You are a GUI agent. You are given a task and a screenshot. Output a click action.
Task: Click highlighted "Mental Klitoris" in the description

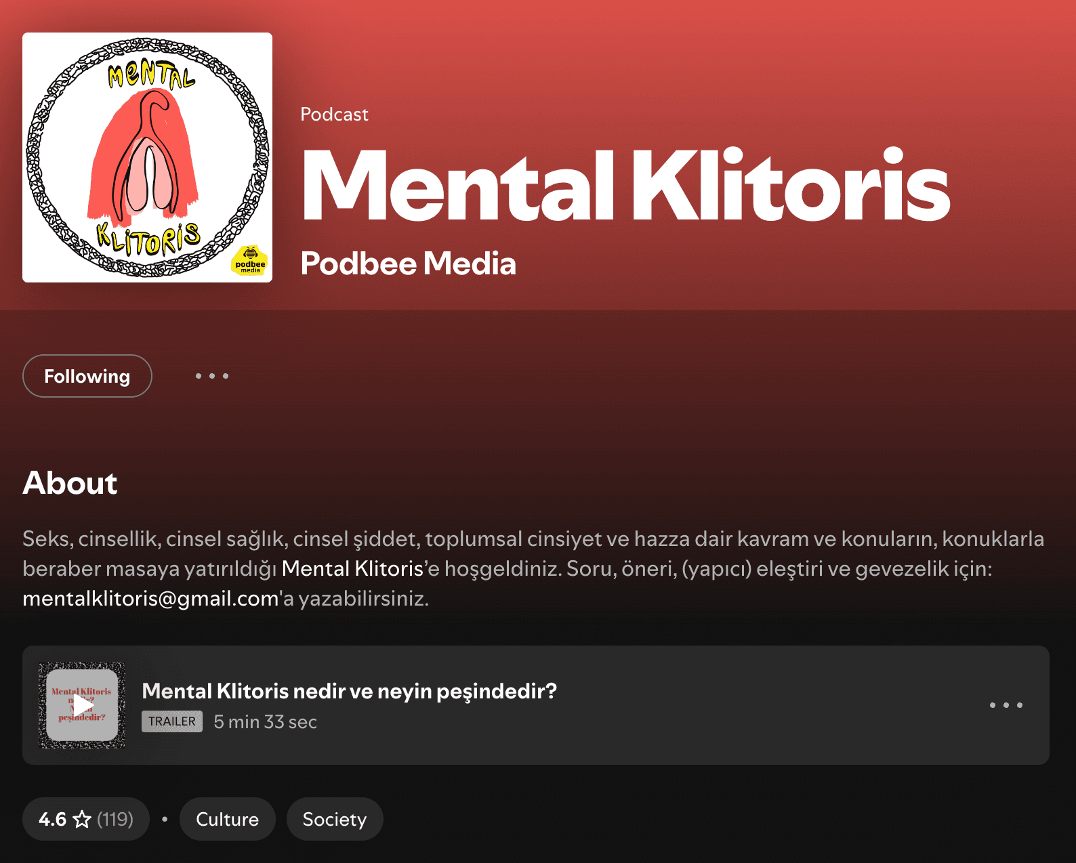pos(352,569)
